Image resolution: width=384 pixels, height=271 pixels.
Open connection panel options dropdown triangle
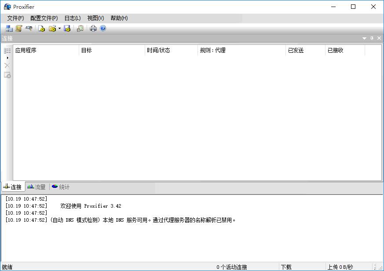(x=364, y=38)
